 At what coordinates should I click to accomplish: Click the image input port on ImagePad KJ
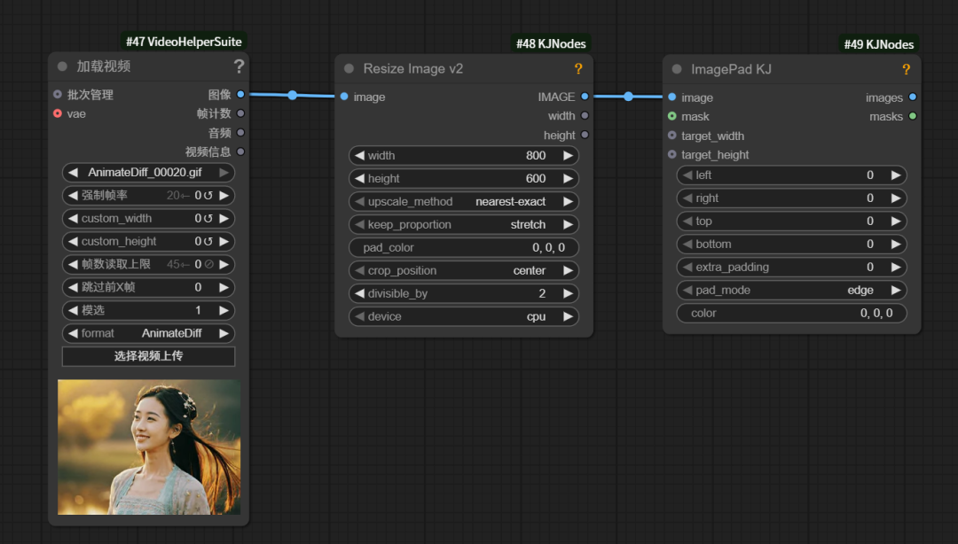(672, 97)
